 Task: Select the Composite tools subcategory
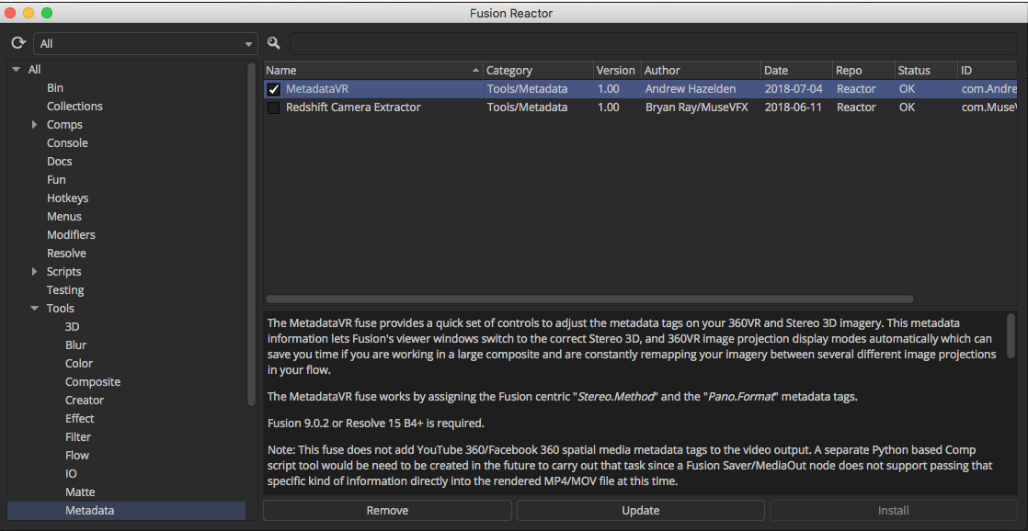93,382
